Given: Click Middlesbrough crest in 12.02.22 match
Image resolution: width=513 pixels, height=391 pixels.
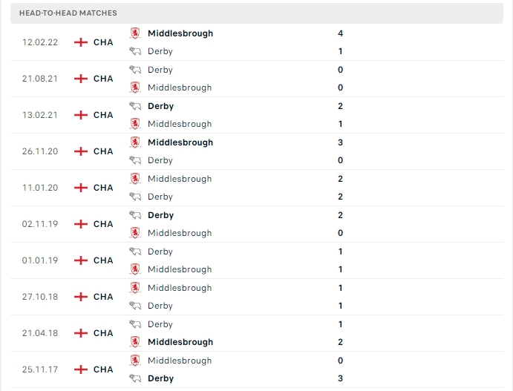Looking at the screenshot, I should [135, 33].
